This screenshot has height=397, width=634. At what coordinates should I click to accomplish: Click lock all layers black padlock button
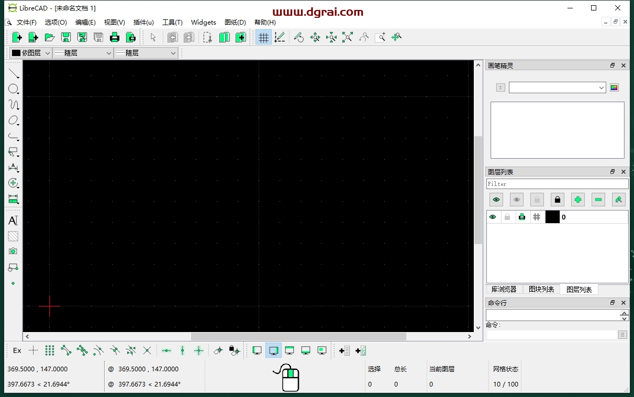coord(558,200)
